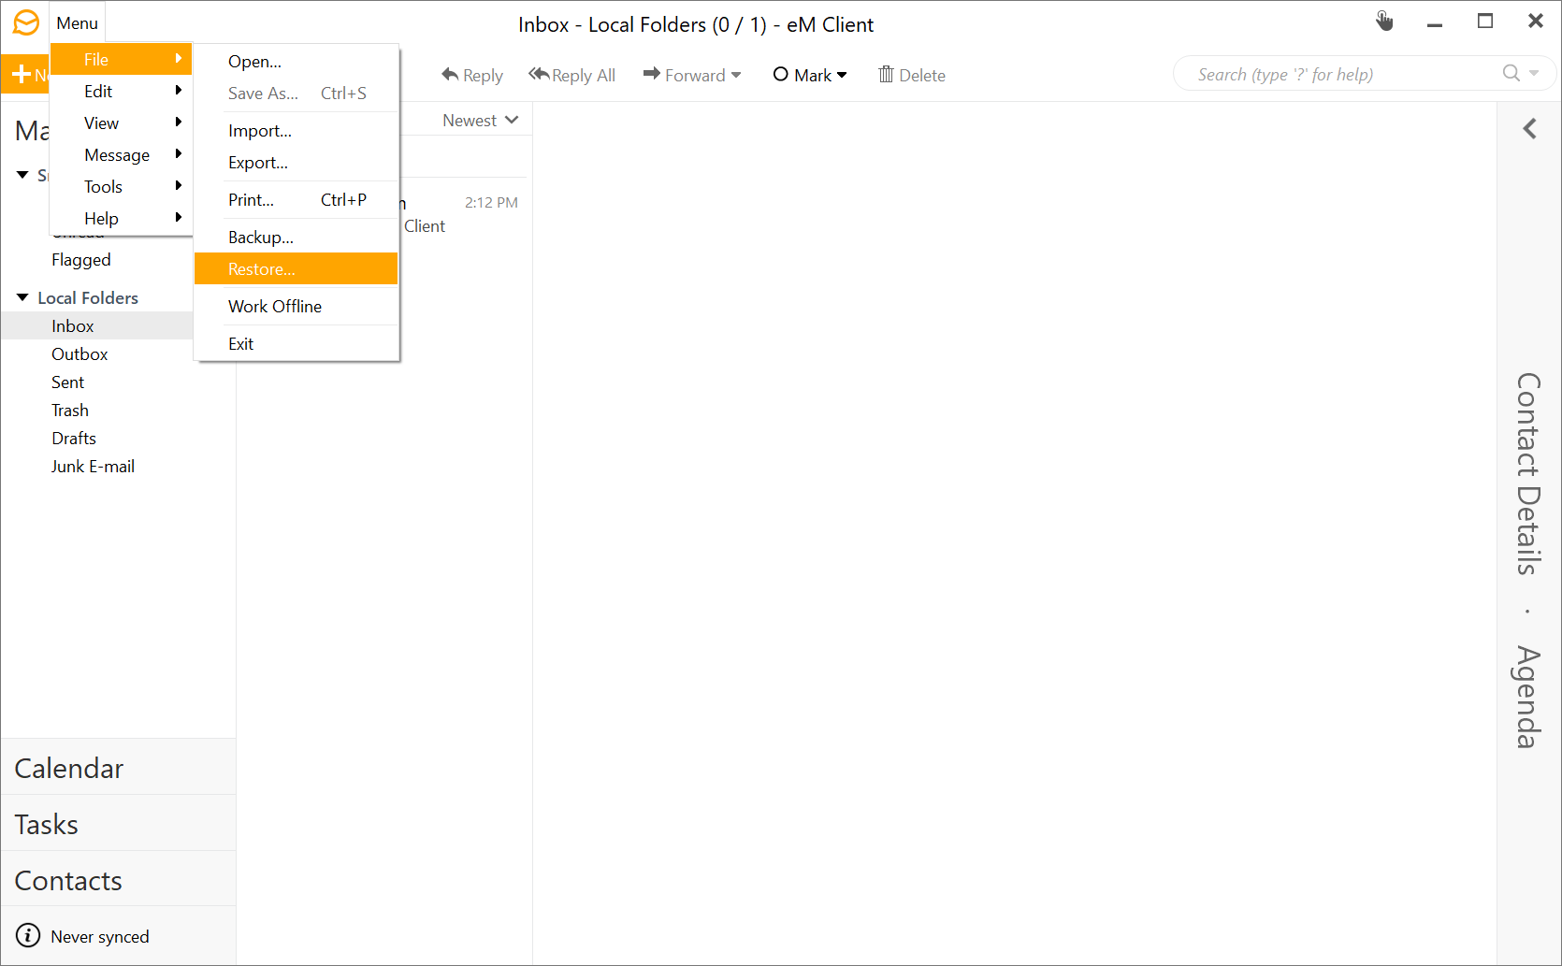The image size is (1562, 966).
Task: Choose Export... from the File menu
Action: click(296, 162)
